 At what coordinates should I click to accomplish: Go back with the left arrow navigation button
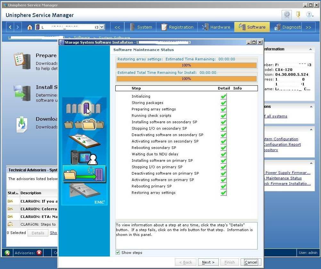coord(10,27)
